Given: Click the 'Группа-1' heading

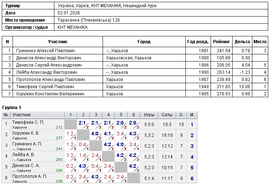Looking at the screenshot, I should pyautogui.click(x=12, y=108).
